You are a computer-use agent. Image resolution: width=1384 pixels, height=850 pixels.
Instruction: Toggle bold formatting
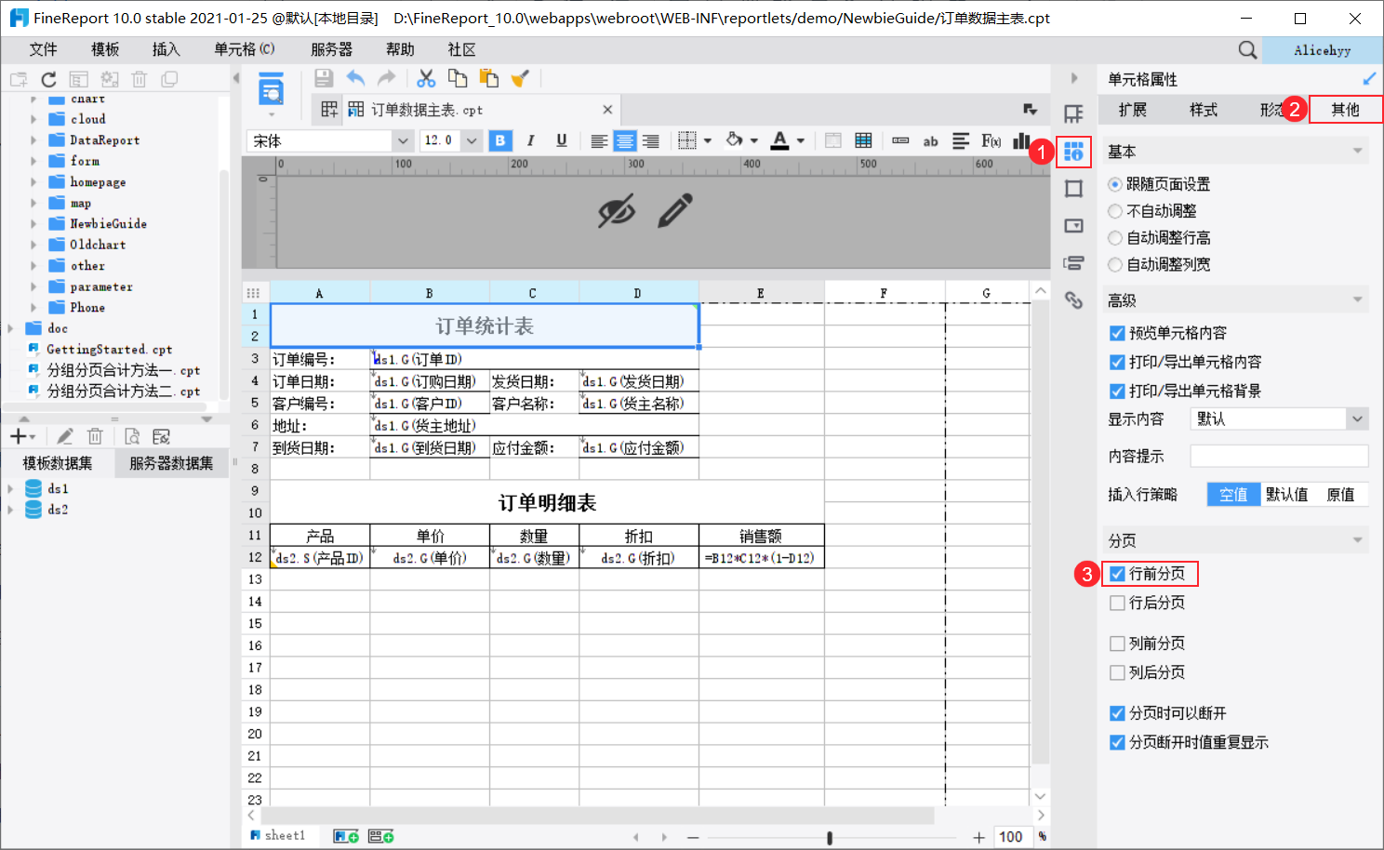pos(500,140)
